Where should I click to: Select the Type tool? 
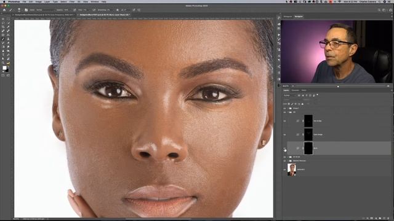coord(3,55)
